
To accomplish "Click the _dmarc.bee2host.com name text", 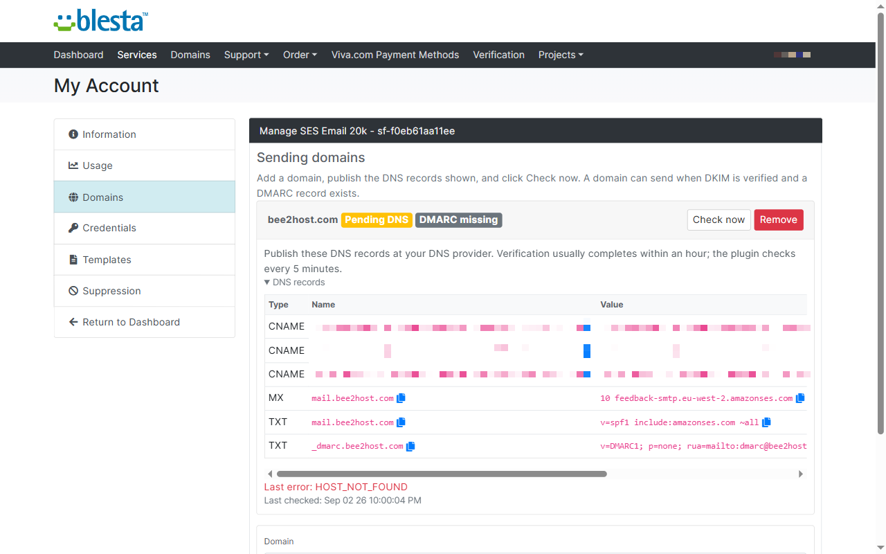I will [x=357, y=446].
